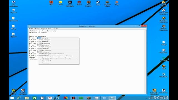Open Yandex Browser from the taskbar
178x100 pixels.
(x=50, y=98)
